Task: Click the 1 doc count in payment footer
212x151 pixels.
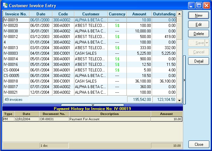Action: tap(44, 145)
